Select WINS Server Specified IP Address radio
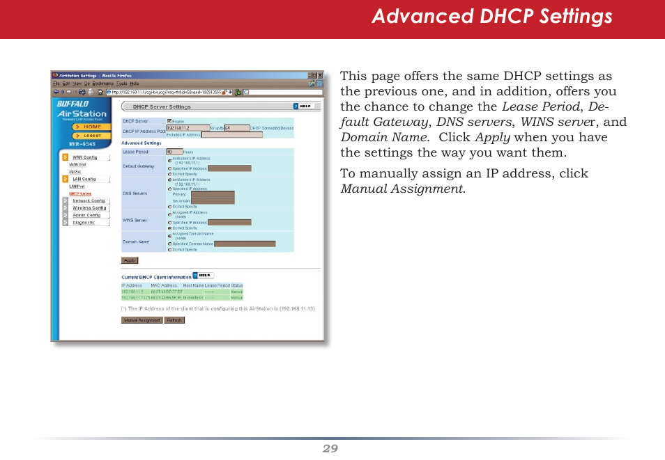The width and height of the screenshot is (665, 460). [x=169, y=223]
